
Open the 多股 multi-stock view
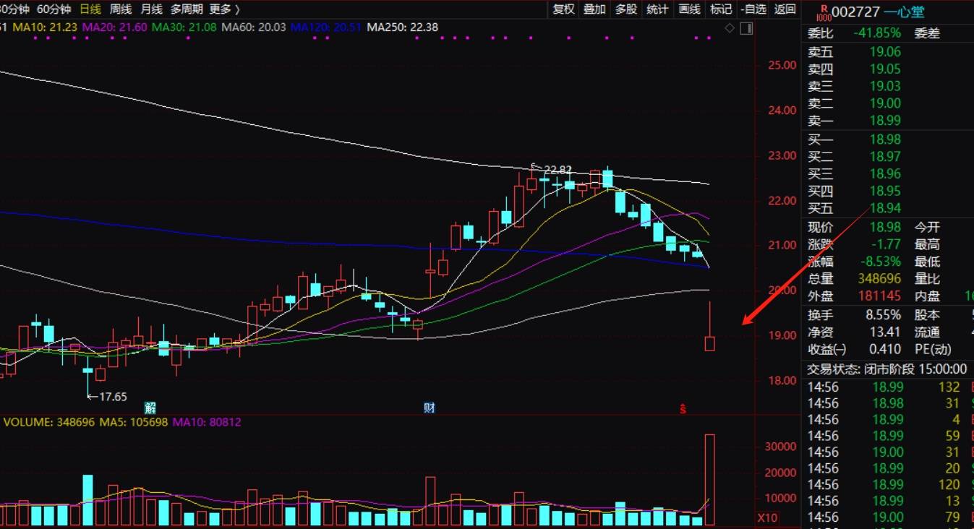(626, 9)
